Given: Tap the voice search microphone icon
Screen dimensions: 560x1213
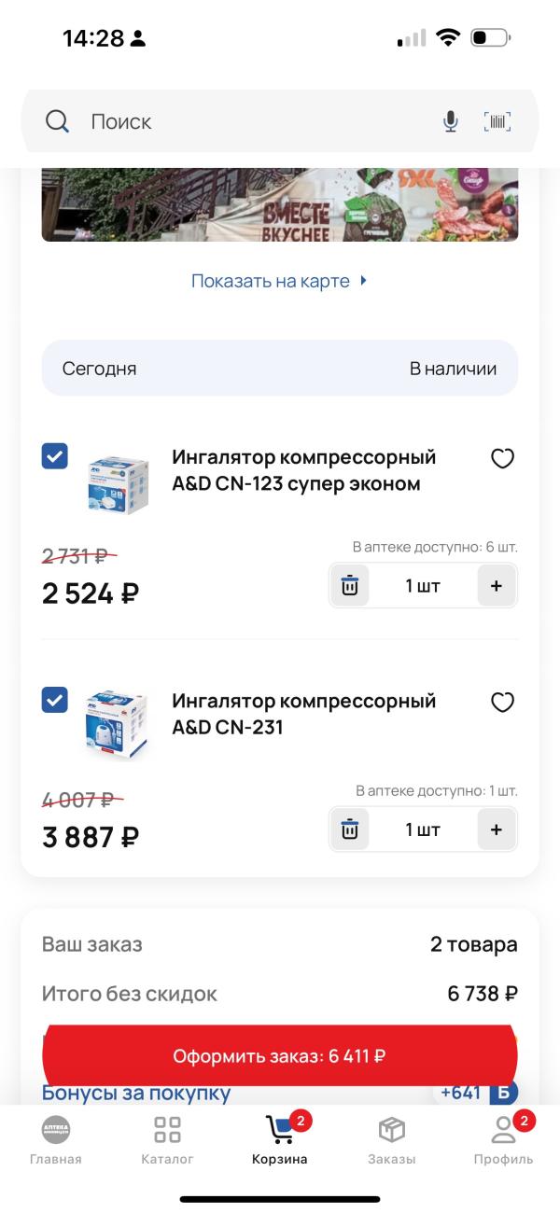Looking at the screenshot, I should (x=451, y=121).
